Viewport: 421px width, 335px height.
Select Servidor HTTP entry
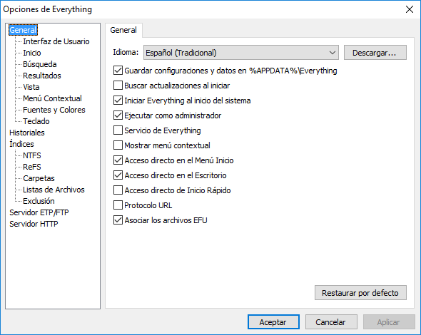34,224
